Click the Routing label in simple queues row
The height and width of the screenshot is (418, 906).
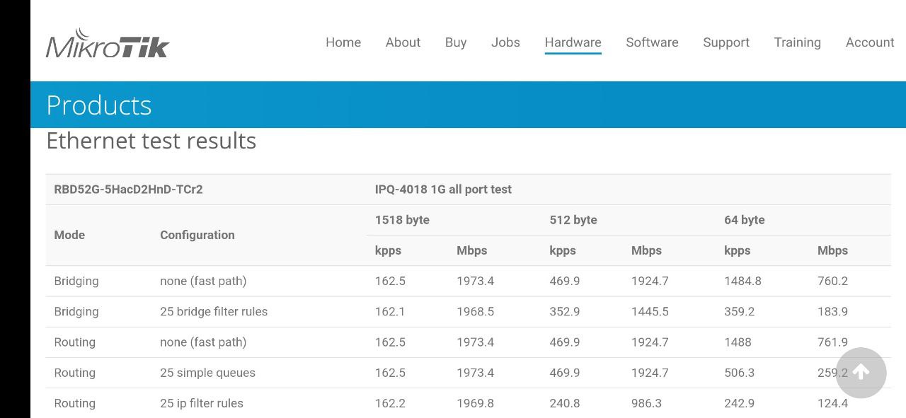click(74, 373)
